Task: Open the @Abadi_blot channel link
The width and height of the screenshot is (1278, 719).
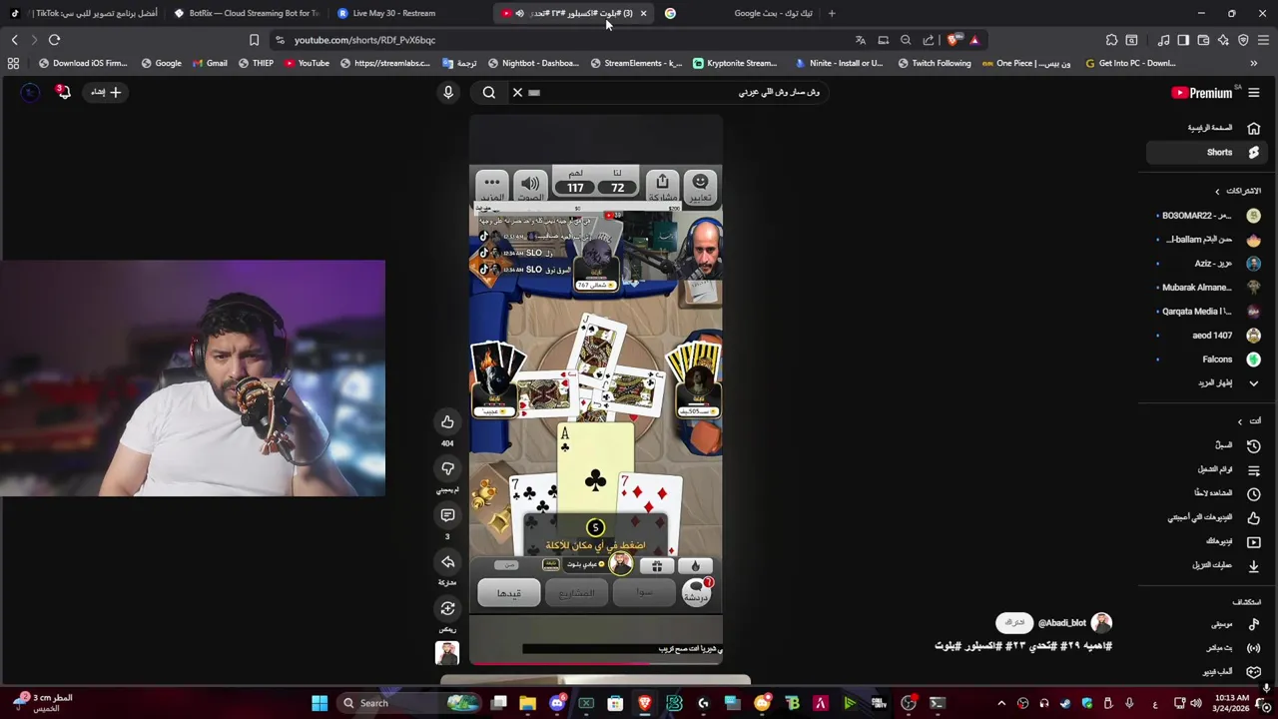Action: pos(1061,623)
